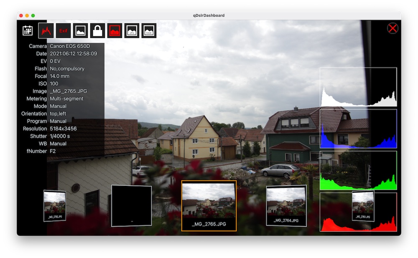
Task: Open thumbnail _MG_2765.JPG
Action: [x=209, y=205]
